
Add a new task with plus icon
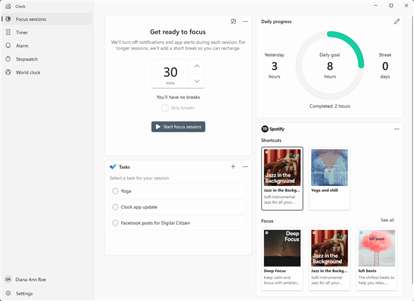point(233,167)
